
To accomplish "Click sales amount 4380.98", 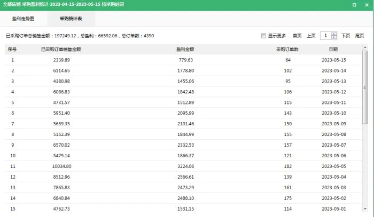I will pyautogui.click(x=61, y=81).
